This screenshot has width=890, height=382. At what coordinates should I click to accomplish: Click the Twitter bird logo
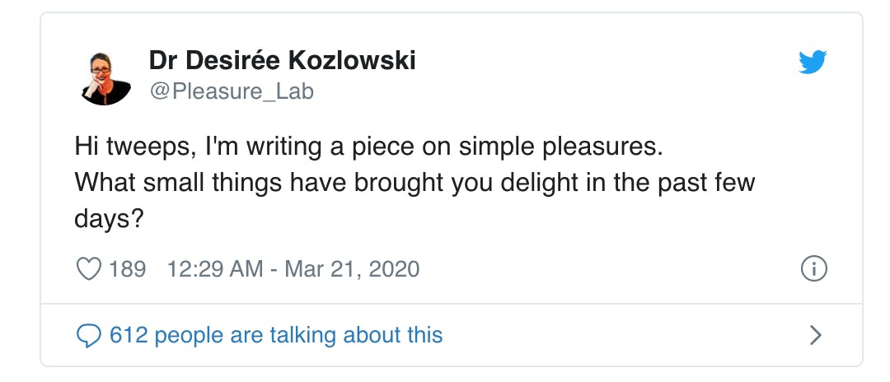tap(812, 62)
